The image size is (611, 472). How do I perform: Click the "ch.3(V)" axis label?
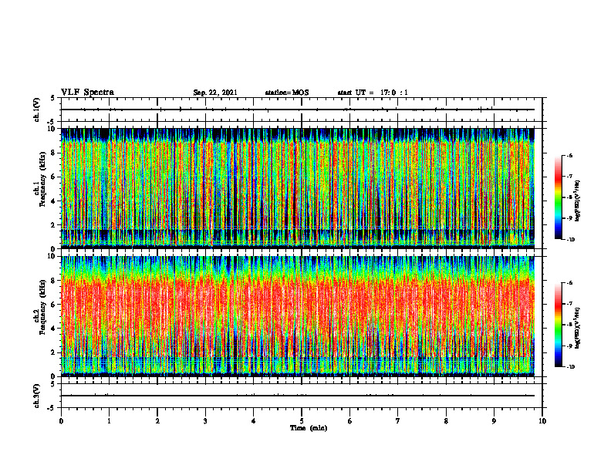tap(36, 396)
